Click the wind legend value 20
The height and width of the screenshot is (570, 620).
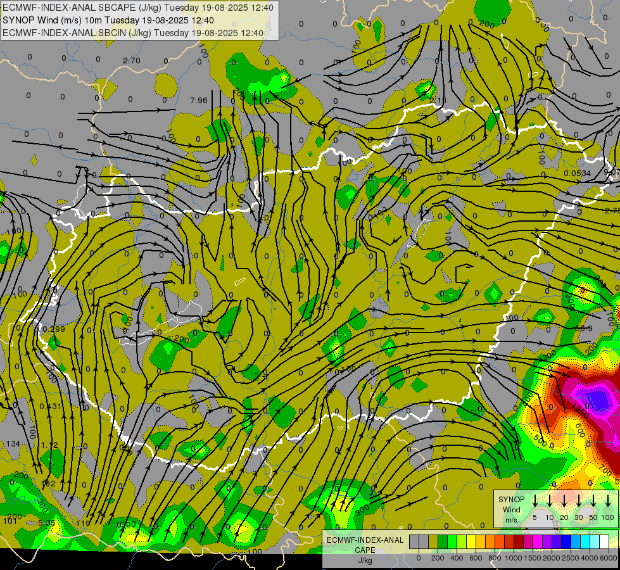click(564, 517)
